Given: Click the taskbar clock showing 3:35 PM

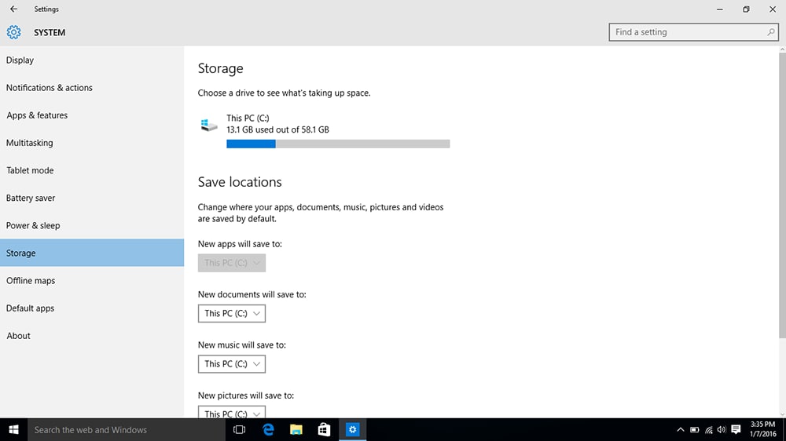Looking at the screenshot, I should point(762,429).
